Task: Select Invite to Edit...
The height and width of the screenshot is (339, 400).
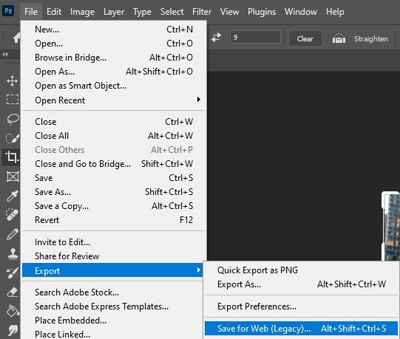Action: point(114,242)
